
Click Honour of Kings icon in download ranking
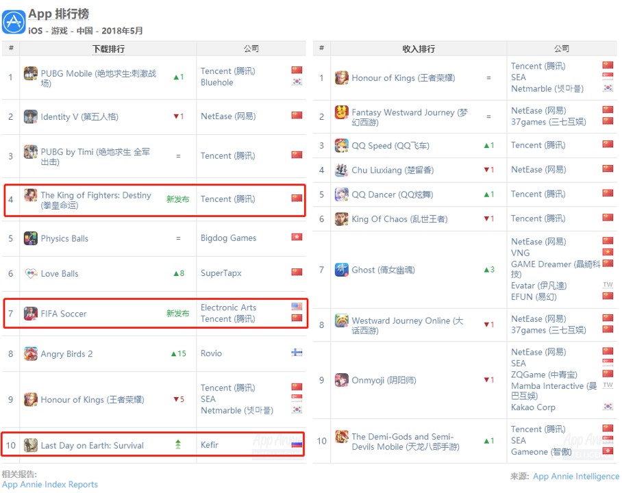(x=31, y=399)
